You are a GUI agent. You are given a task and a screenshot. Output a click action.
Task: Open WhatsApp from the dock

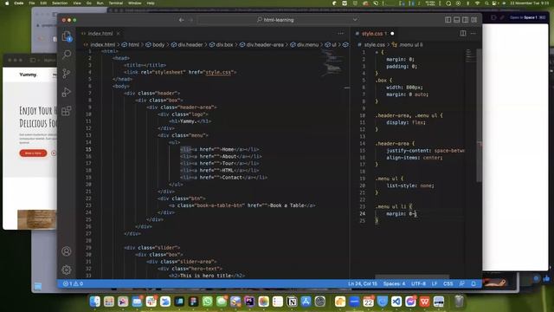pyautogui.click(x=208, y=302)
